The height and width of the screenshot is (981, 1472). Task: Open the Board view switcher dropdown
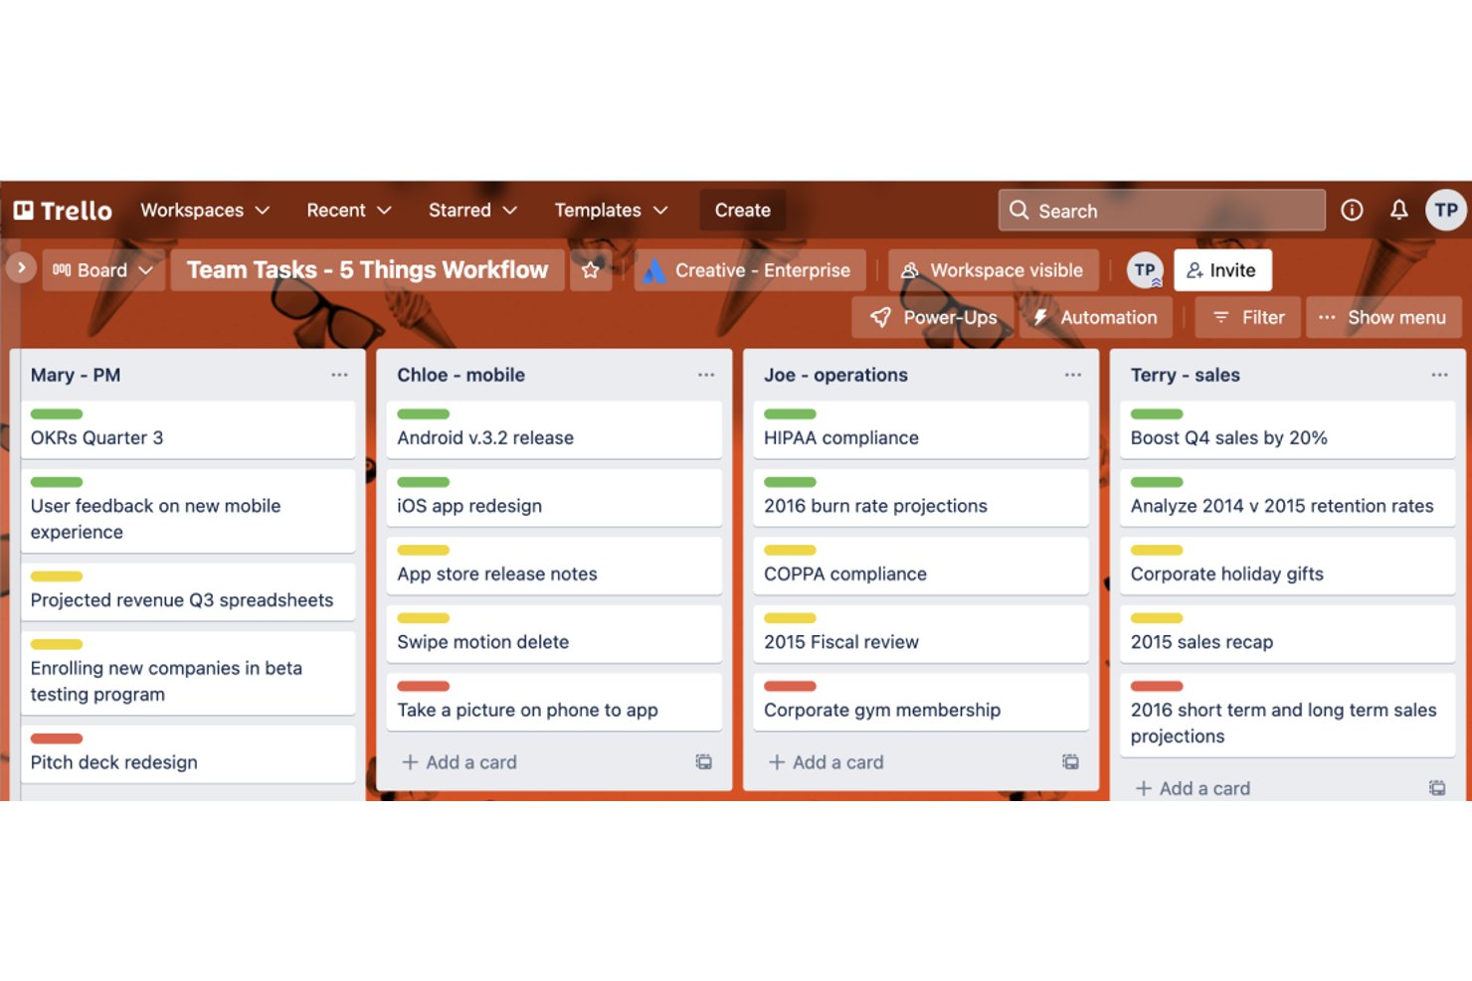point(103,270)
